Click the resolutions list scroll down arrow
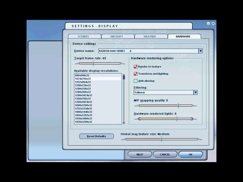243x182 pixels. coord(124,123)
